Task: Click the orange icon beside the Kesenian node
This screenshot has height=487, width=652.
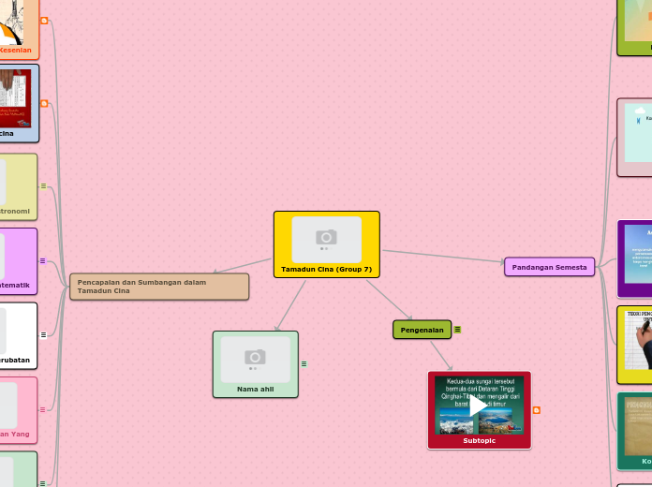Action: (x=44, y=20)
